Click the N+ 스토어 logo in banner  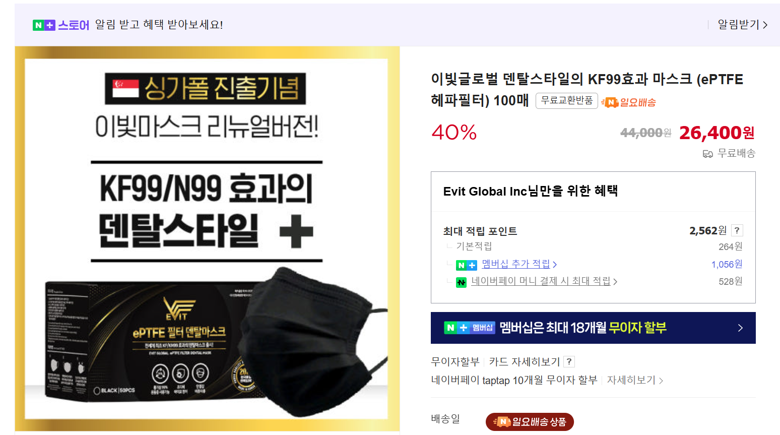61,25
